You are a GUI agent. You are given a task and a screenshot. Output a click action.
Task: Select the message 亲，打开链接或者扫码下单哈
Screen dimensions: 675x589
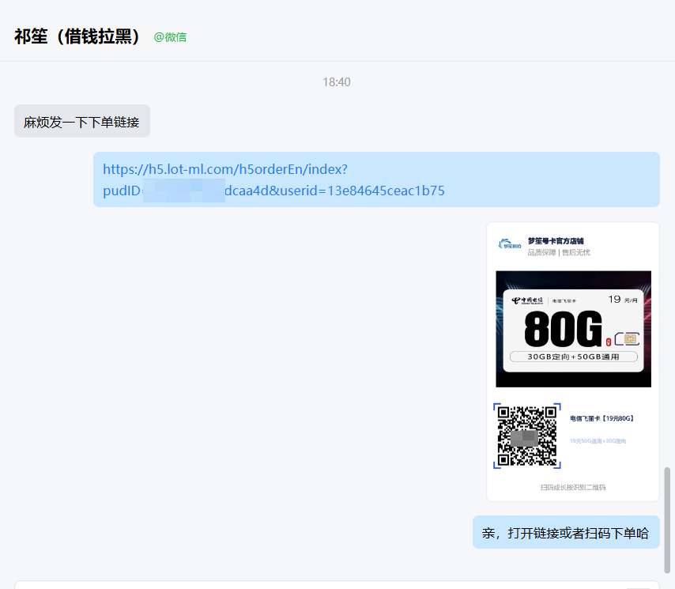(x=566, y=533)
